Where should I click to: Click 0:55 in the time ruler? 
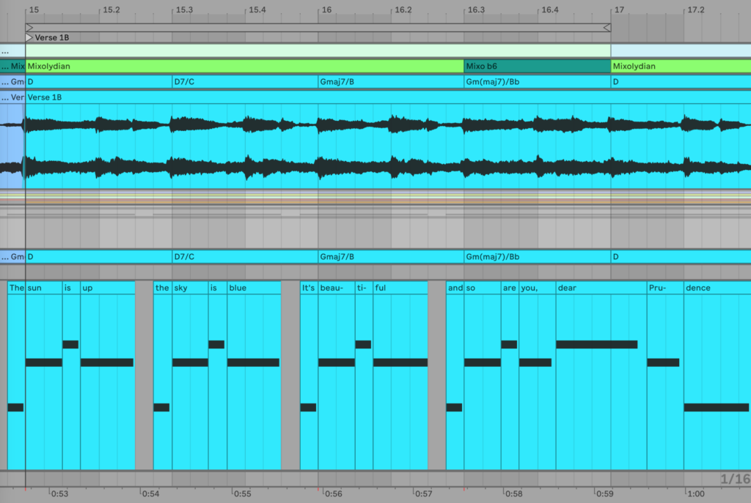(x=242, y=493)
